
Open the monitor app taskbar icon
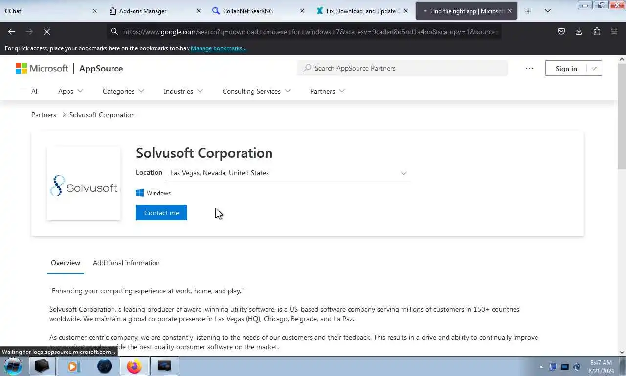[164, 366]
